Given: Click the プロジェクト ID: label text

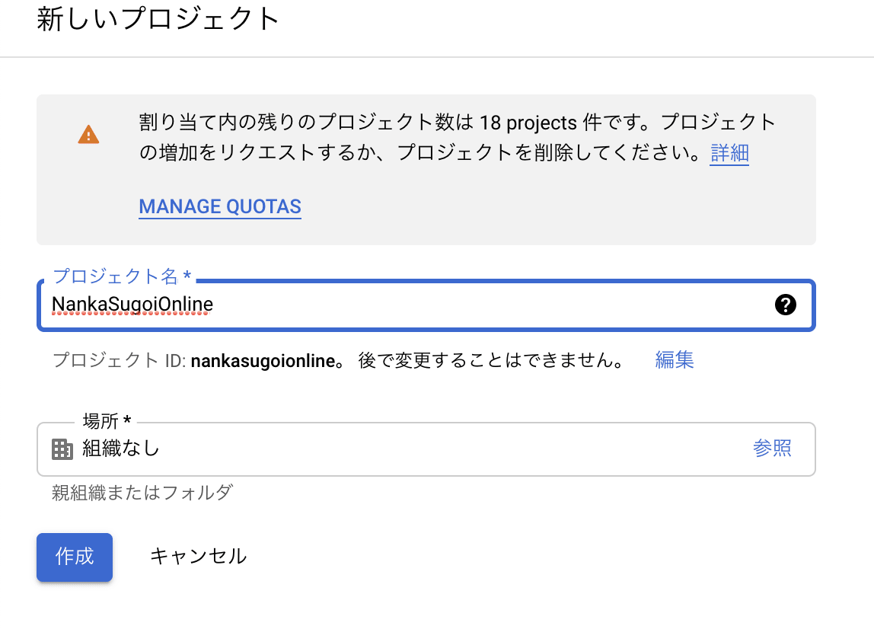Looking at the screenshot, I should [x=119, y=360].
